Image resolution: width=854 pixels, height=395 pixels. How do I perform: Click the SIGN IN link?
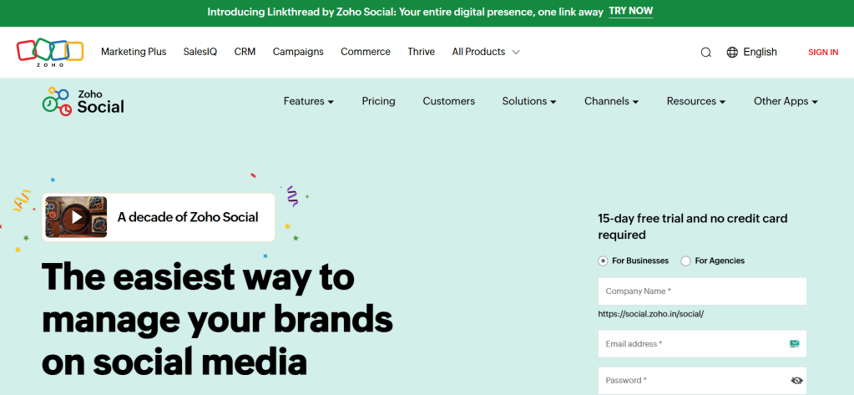point(822,53)
